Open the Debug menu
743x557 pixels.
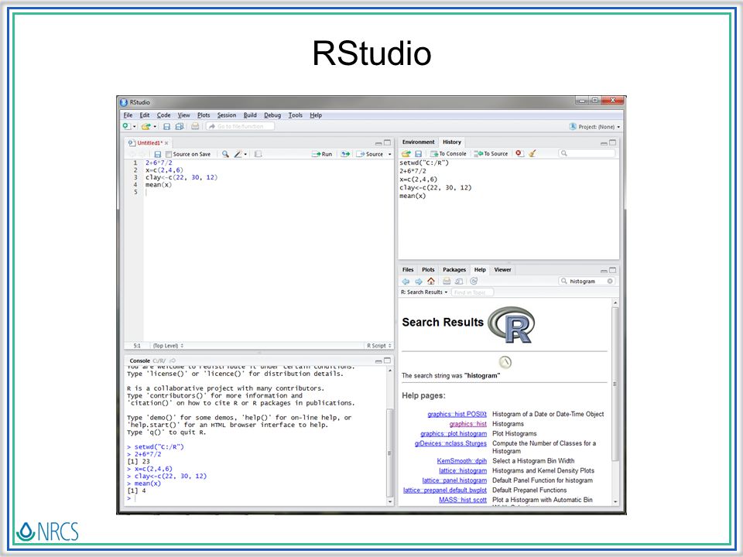coord(272,115)
